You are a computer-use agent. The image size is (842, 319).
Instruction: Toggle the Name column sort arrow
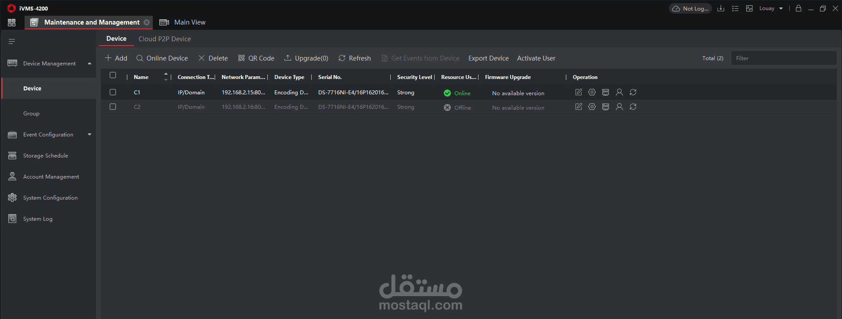pyautogui.click(x=166, y=77)
